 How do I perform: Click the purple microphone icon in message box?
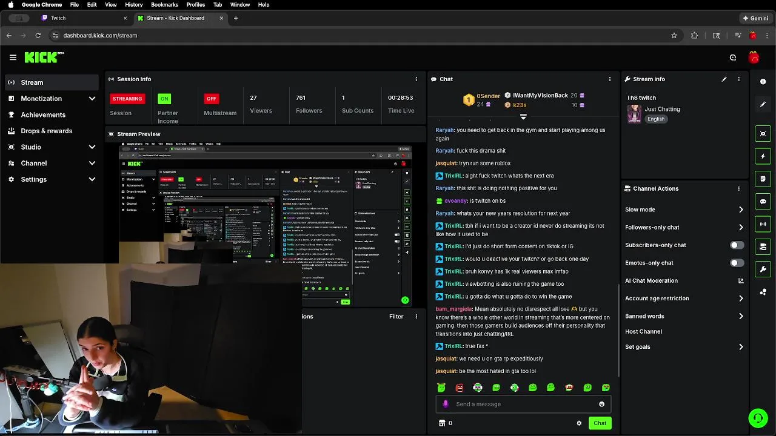pos(446,404)
